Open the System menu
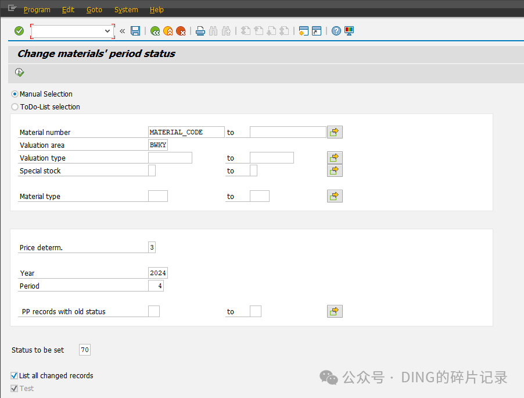This screenshot has width=524, height=398. (x=126, y=10)
